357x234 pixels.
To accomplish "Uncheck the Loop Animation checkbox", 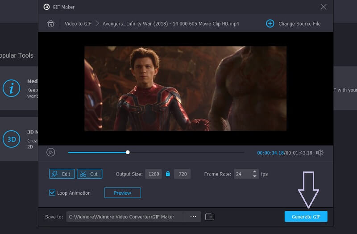I will tap(52, 193).
